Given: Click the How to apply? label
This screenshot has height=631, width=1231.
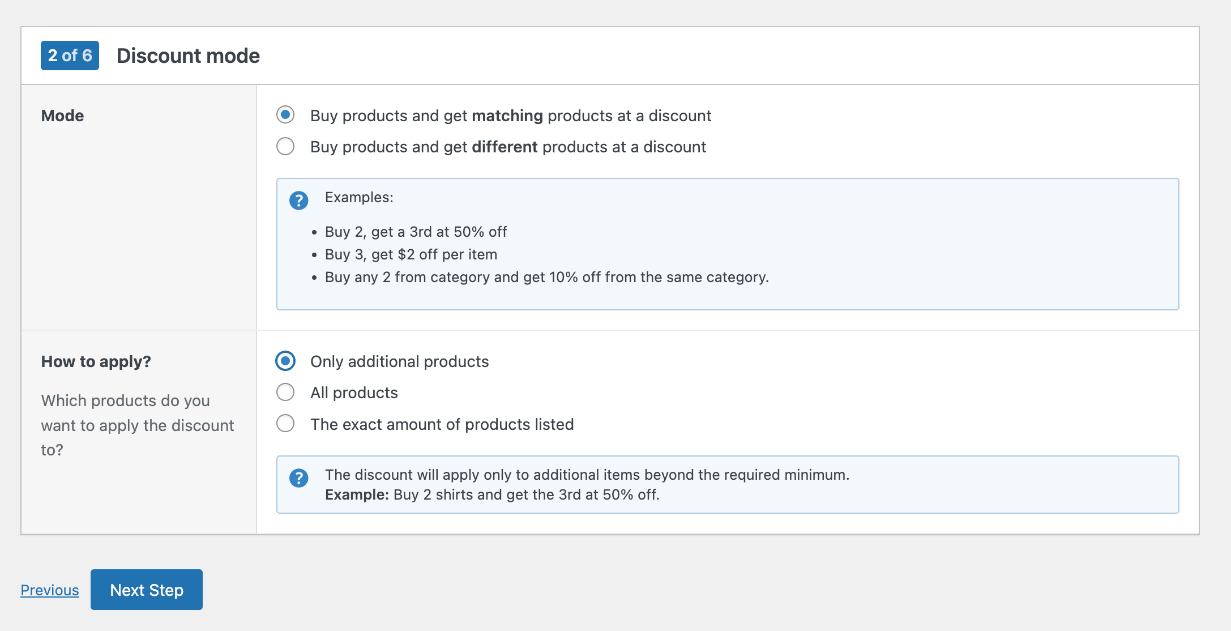Looking at the screenshot, I should [96, 361].
